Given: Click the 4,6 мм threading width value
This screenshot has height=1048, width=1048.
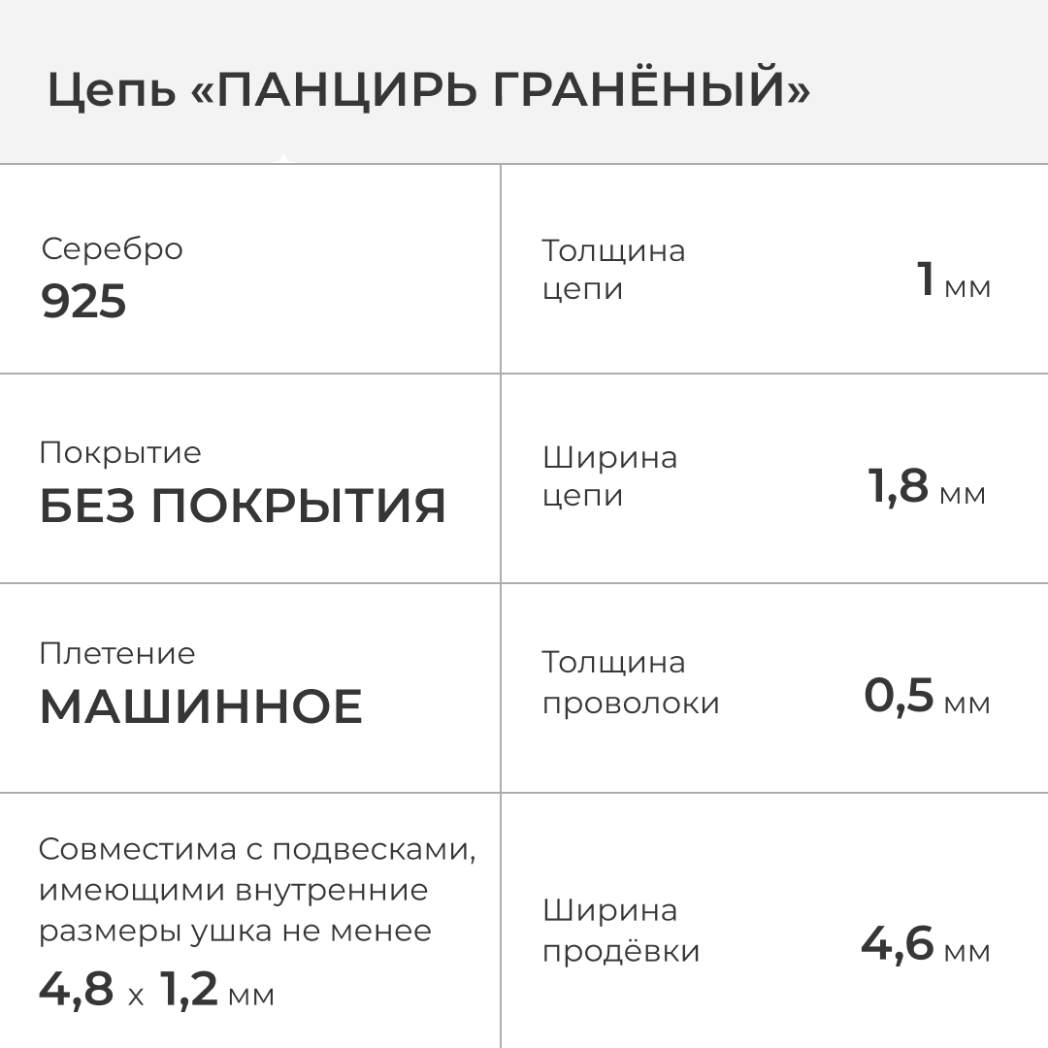Looking at the screenshot, I should (926, 944).
